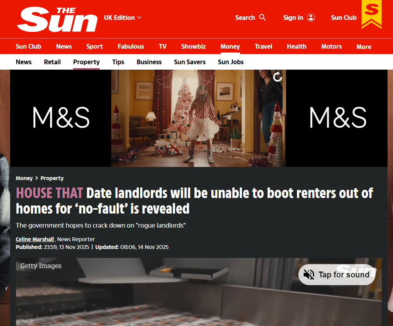Select the Retail sub-tab
393x326 pixels.
pos(53,62)
